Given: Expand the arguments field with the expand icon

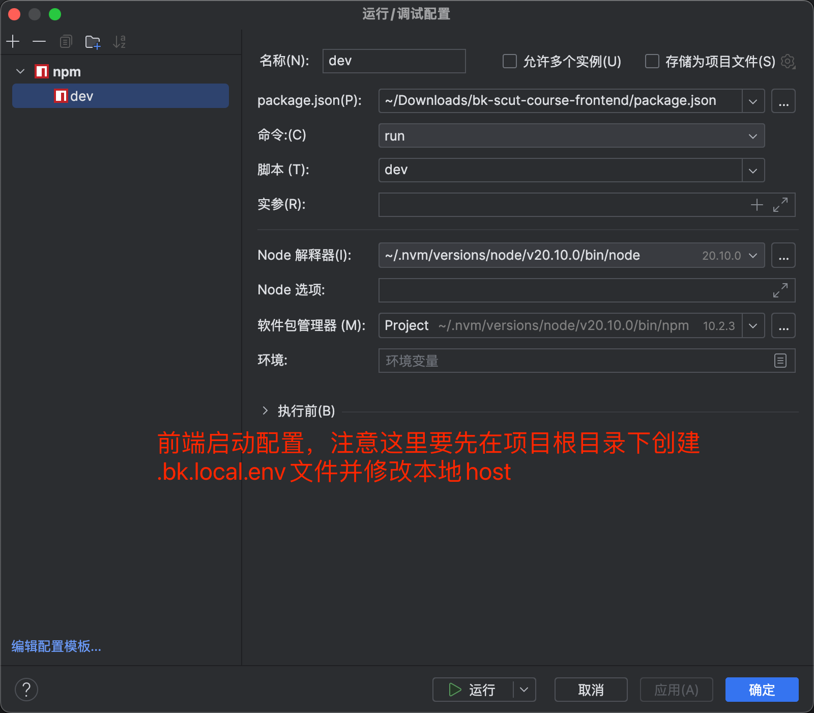Looking at the screenshot, I should tap(780, 205).
